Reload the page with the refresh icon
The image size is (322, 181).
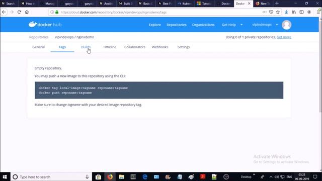click(x=19, y=12)
